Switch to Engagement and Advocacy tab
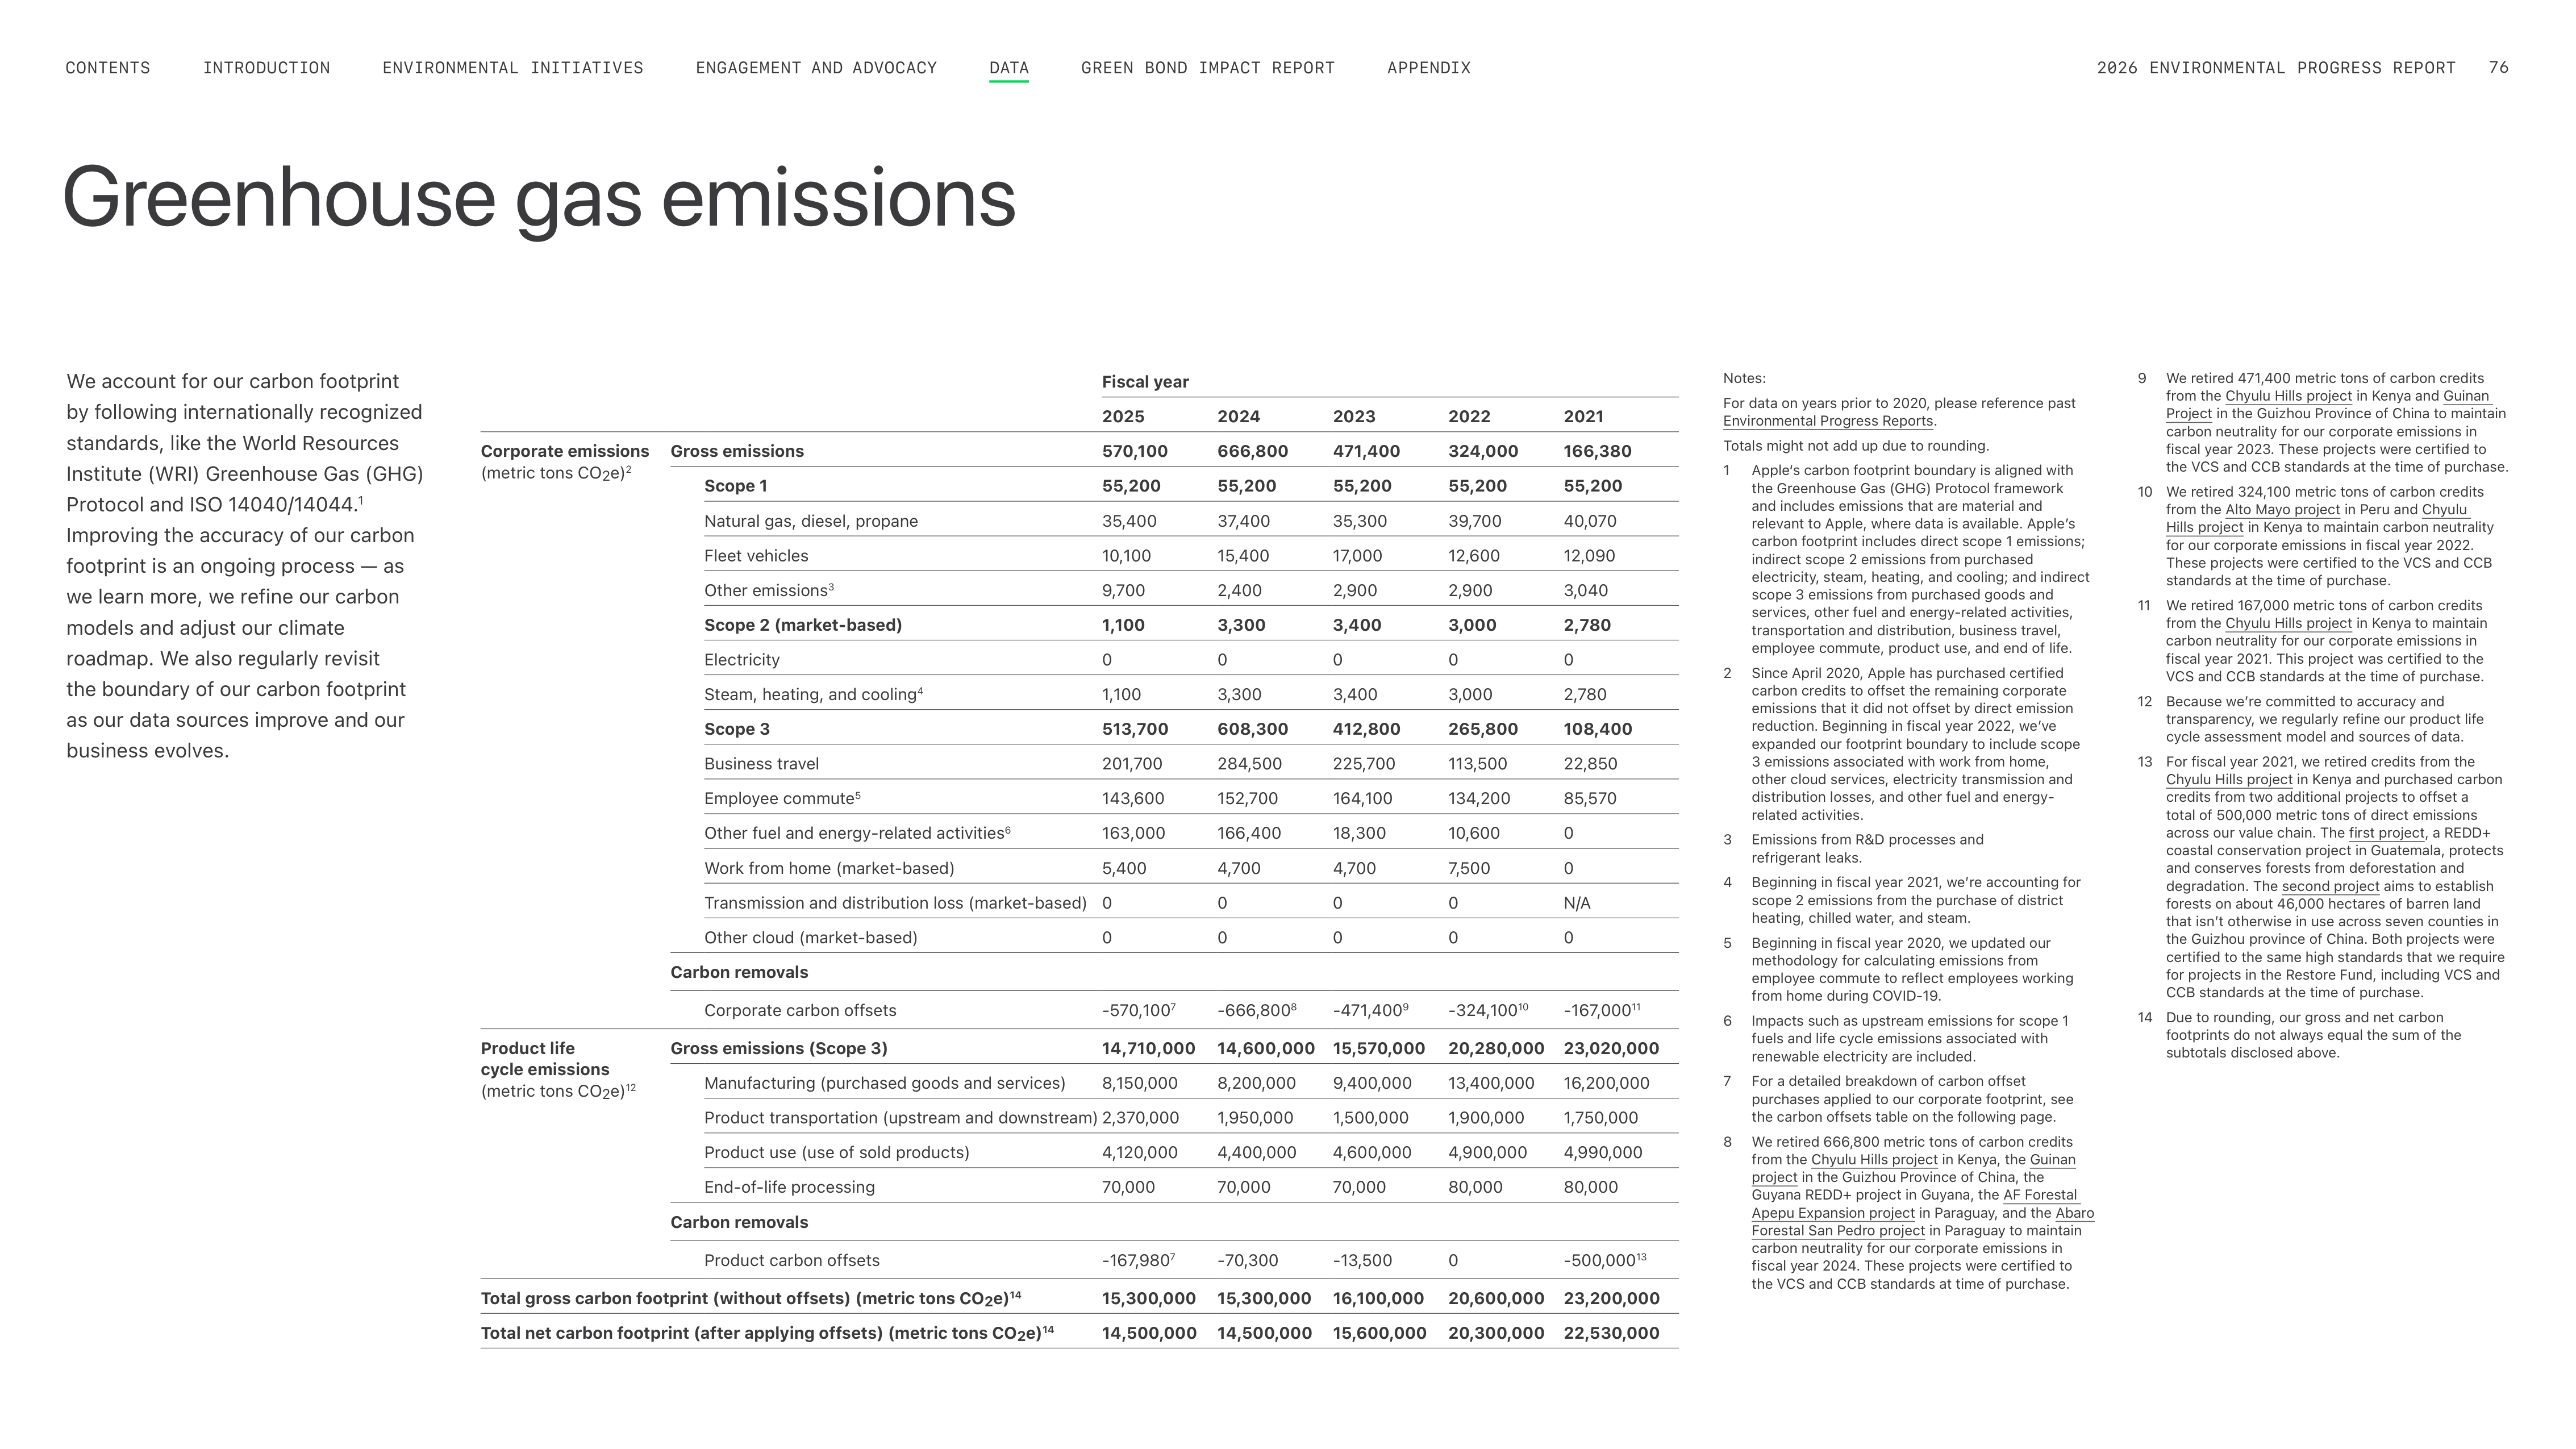 816,68
